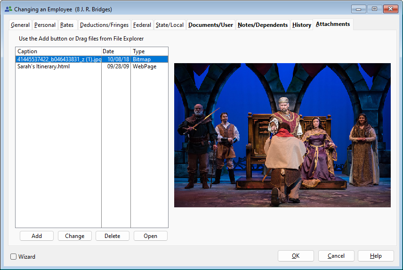Viewport: 403px width, 270px height.
Task: Click the employee icon in title bar
Action: tap(8, 9)
